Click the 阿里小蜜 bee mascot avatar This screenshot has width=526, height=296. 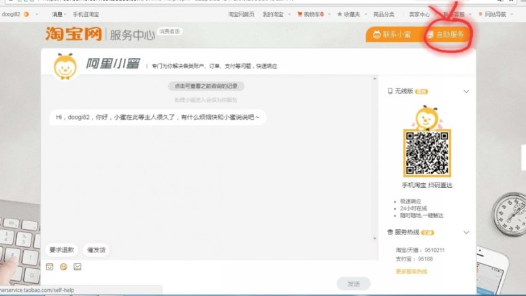point(65,67)
